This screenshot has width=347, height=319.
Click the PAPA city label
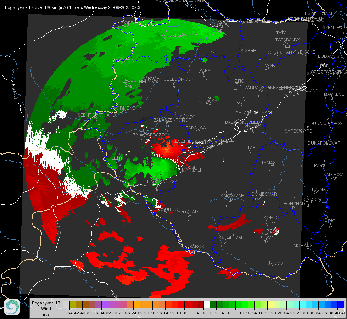pos(205,70)
